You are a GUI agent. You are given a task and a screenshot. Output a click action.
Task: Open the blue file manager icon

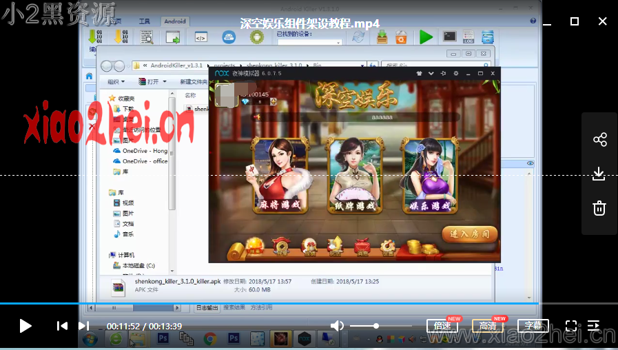488,37
